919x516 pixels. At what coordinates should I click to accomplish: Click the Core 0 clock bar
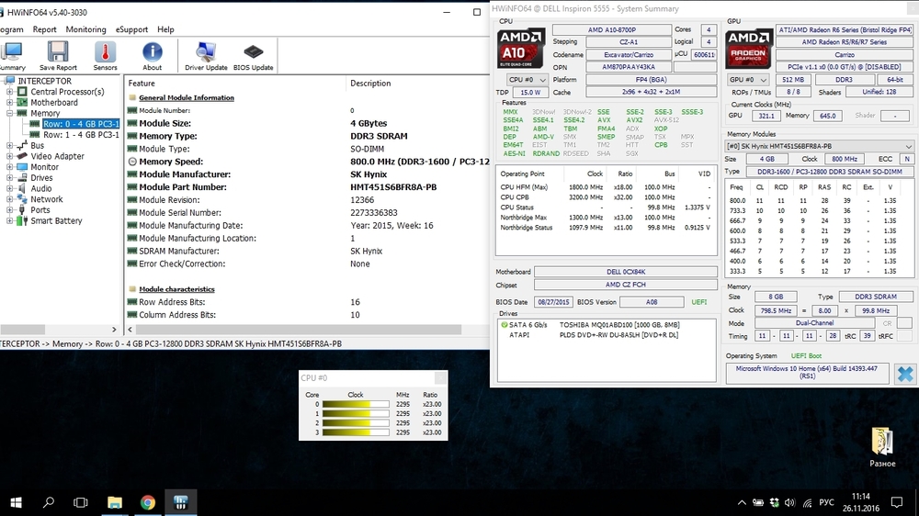coord(355,404)
